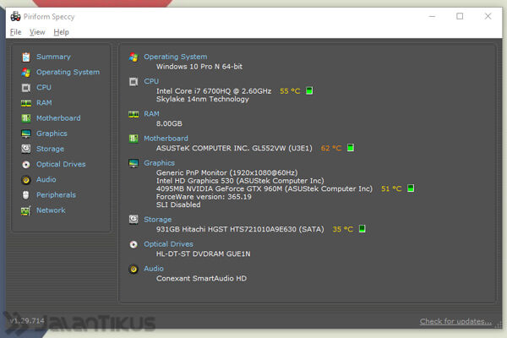Click the RAM icon in summary panel

tap(134, 114)
